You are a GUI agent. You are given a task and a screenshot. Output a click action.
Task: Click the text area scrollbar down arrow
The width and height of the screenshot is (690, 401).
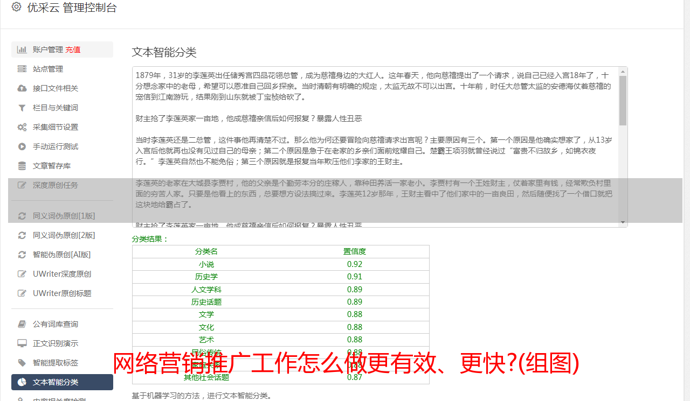point(623,222)
